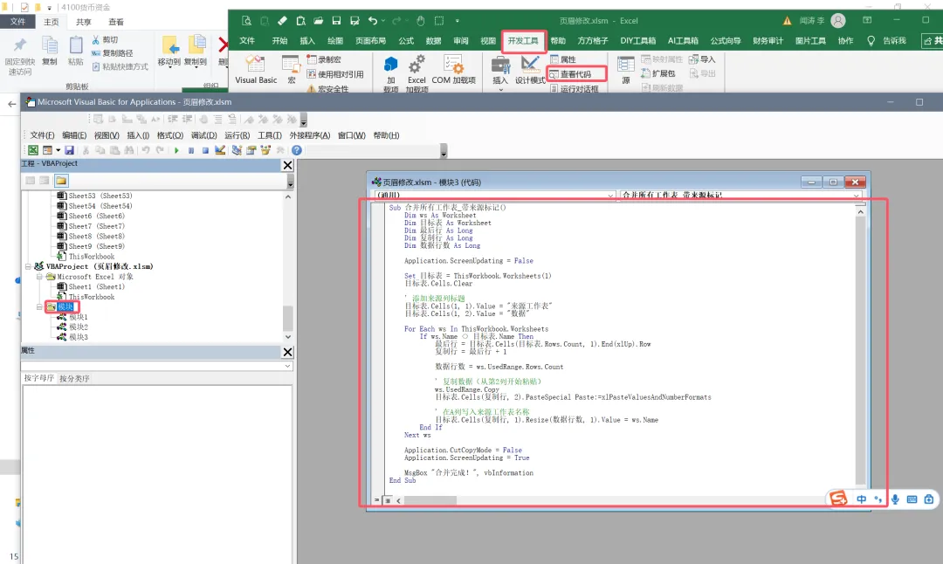Click VBA find binoculars icon
The width and height of the screenshot is (943, 564).
128,150
